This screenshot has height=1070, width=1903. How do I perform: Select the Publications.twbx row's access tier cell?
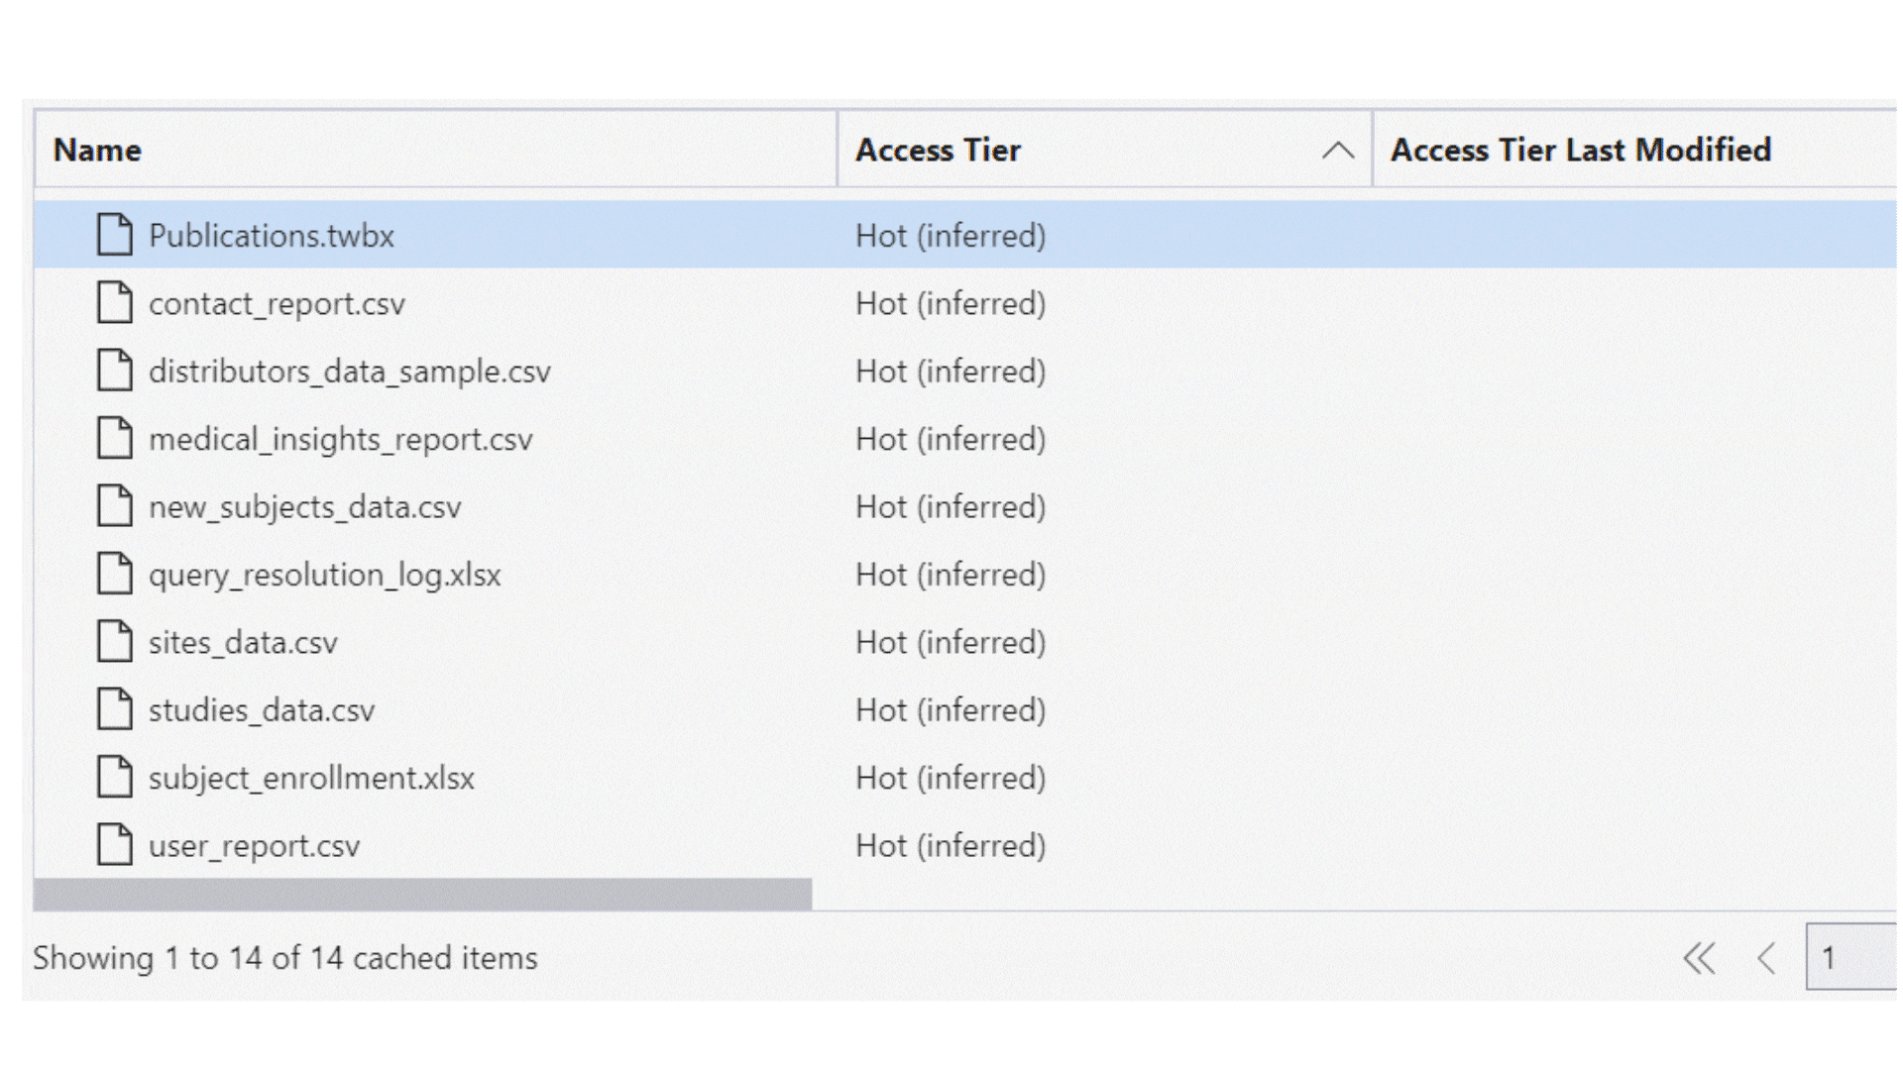click(x=951, y=236)
